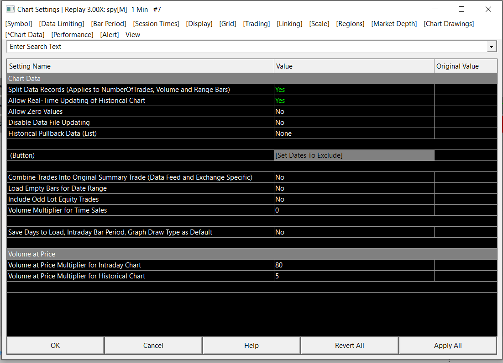Click the Help button

[x=251, y=346]
